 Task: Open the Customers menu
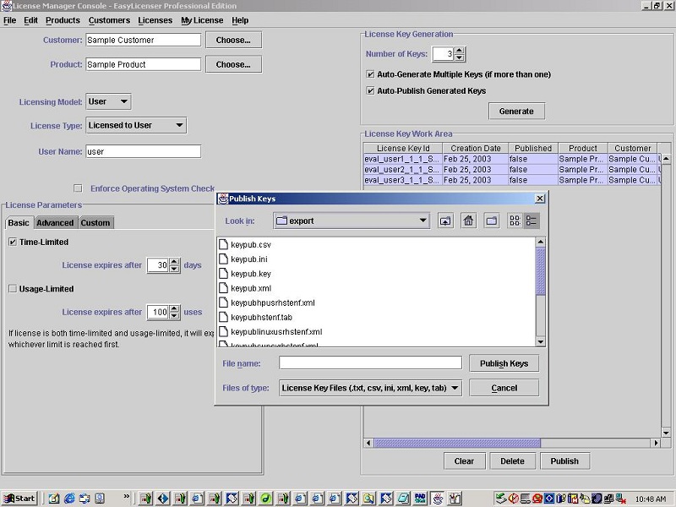tap(109, 20)
